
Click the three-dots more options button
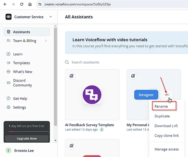tap(167, 95)
